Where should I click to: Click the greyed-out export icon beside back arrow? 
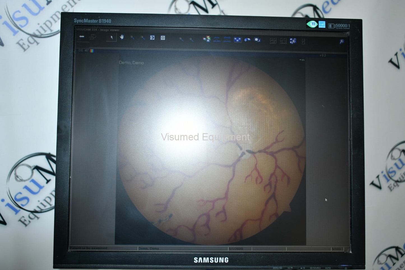click(92, 37)
